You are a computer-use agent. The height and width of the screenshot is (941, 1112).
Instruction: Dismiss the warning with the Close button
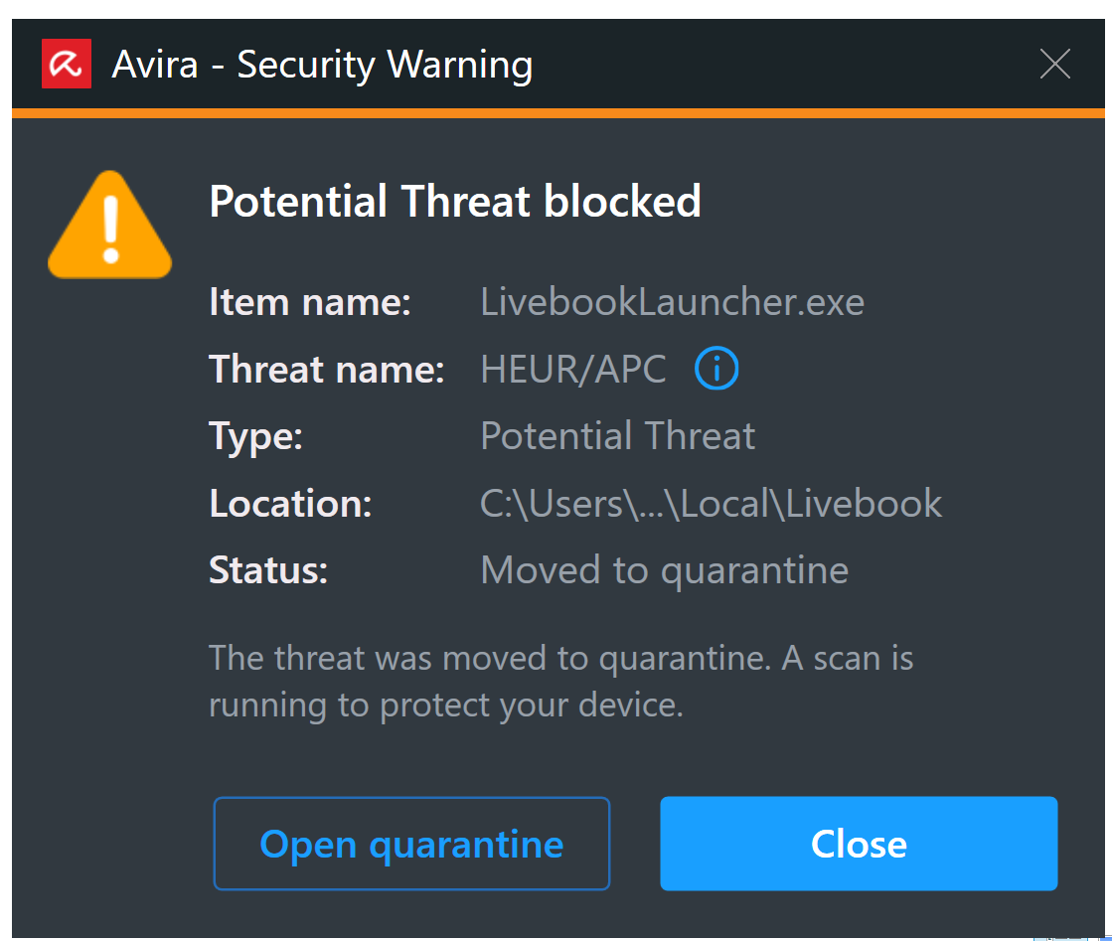[859, 844]
